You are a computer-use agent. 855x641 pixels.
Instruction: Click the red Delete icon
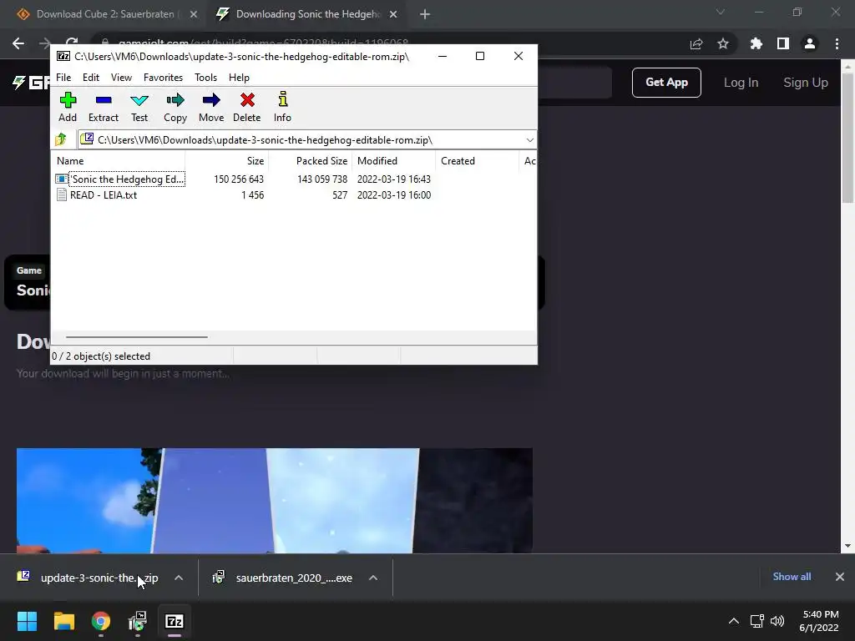pos(247,107)
